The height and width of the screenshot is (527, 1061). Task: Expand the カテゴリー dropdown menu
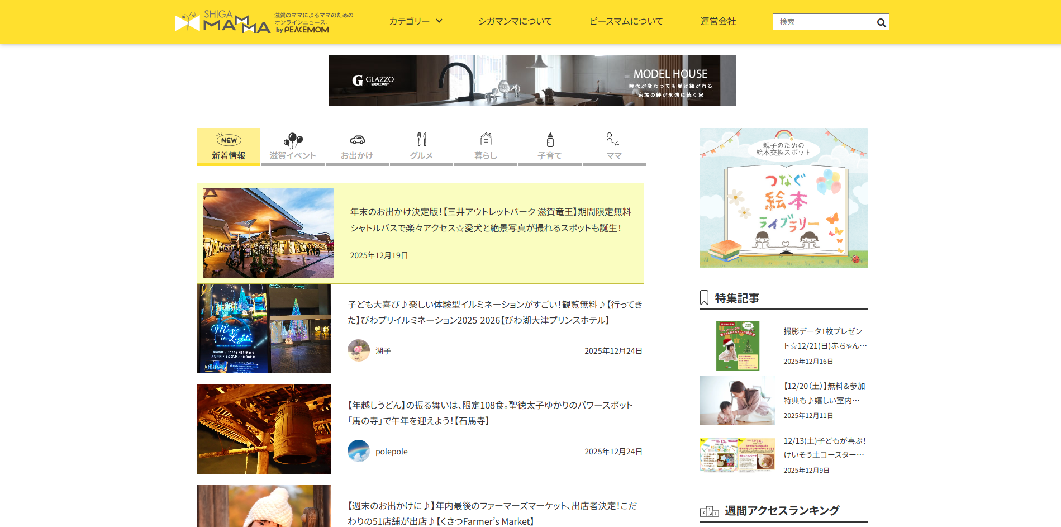(416, 21)
